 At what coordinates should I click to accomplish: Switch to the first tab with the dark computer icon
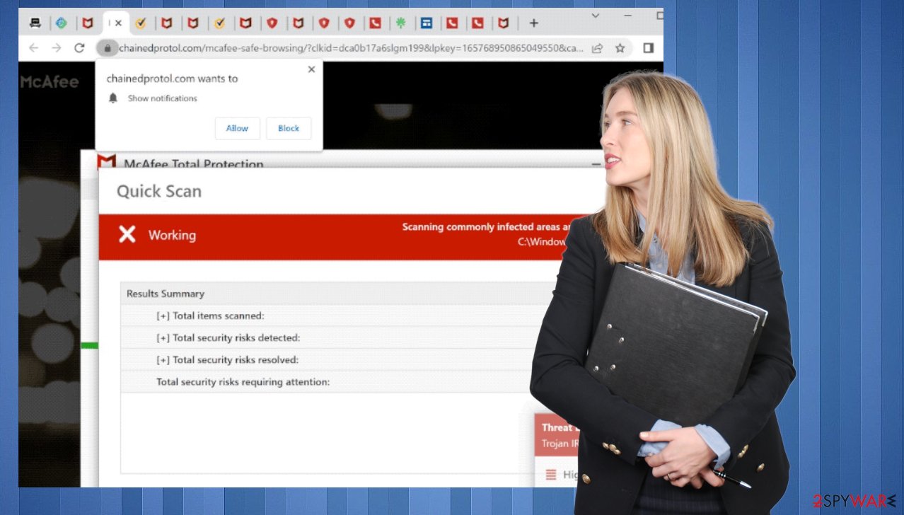pos(35,23)
